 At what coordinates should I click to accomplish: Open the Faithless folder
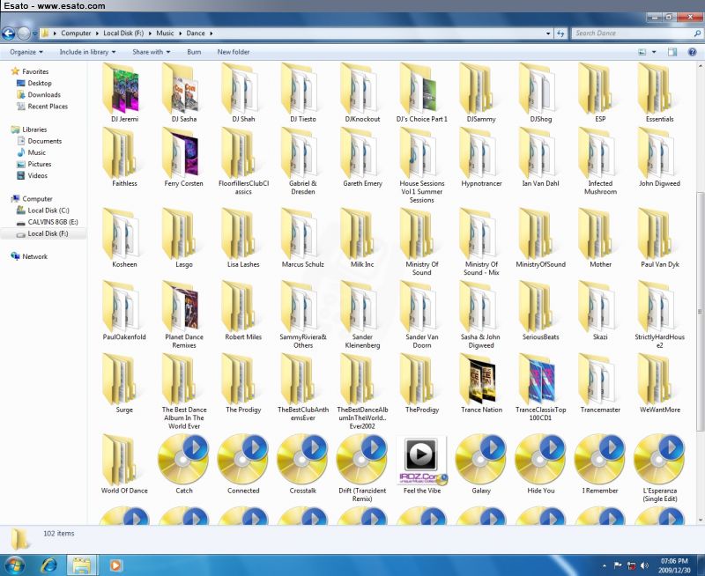coord(124,158)
